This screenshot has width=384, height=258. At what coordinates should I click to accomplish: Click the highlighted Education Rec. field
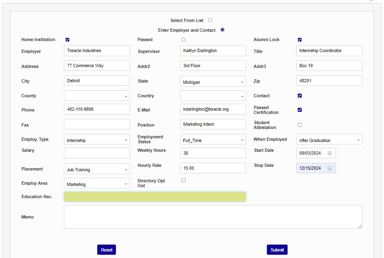click(155, 197)
